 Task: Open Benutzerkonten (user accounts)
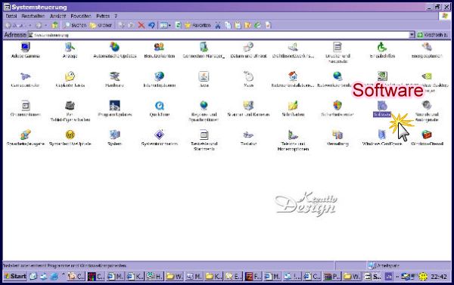click(x=159, y=50)
